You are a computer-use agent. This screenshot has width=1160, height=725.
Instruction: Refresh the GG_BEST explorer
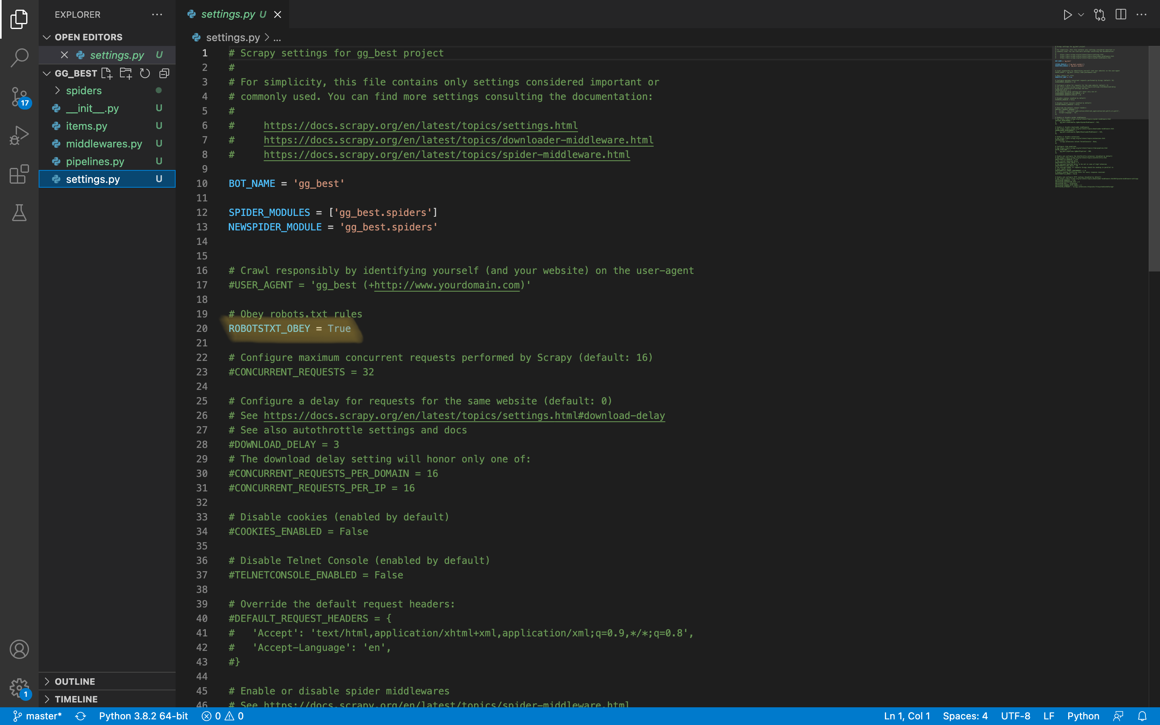point(145,73)
